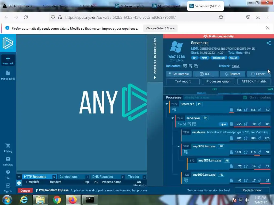Click the Sign In icon
Screen dimensions: 274x205
coord(8,186)
